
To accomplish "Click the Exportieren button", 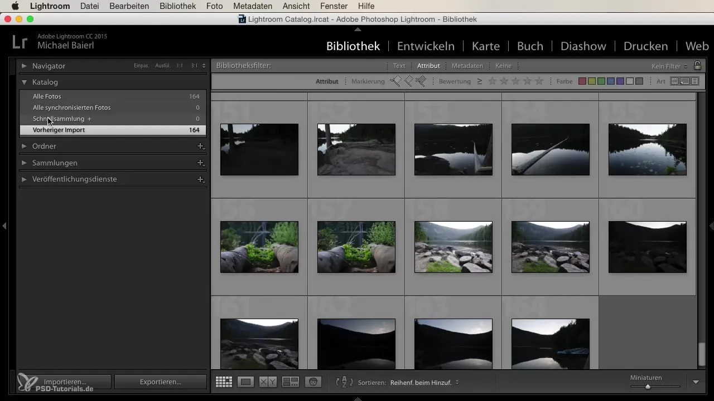I will click(160, 382).
